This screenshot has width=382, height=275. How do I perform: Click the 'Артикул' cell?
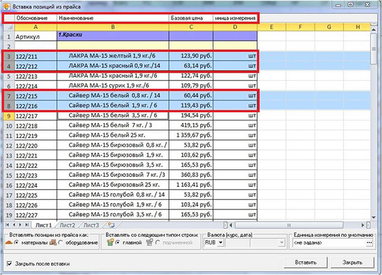pos(36,36)
